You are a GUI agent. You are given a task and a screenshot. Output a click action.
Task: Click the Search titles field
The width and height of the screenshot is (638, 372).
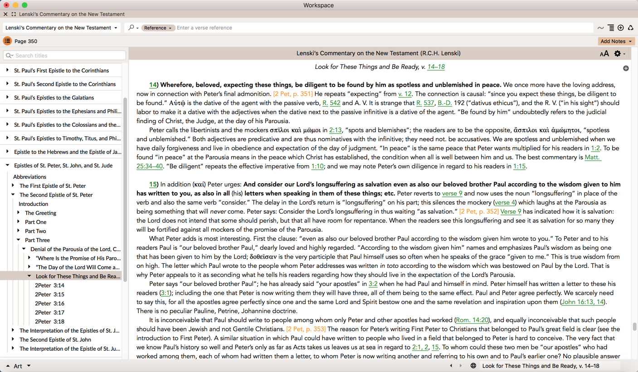[64, 56]
